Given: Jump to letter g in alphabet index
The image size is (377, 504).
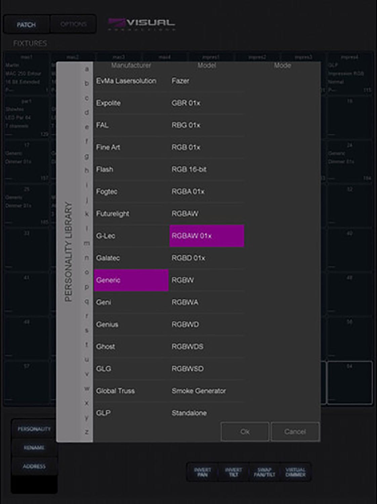Looking at the screenshot, I should coord(87,156).
